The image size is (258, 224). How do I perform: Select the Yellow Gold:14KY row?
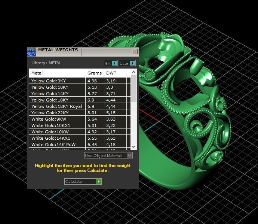pos(80,94)
